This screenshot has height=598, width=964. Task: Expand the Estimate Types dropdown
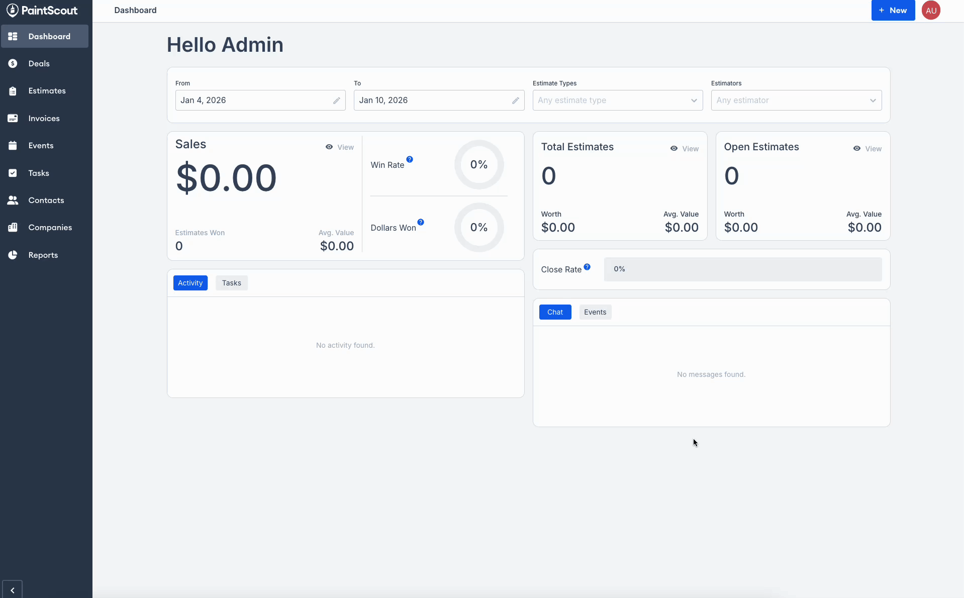coord(618,101)
